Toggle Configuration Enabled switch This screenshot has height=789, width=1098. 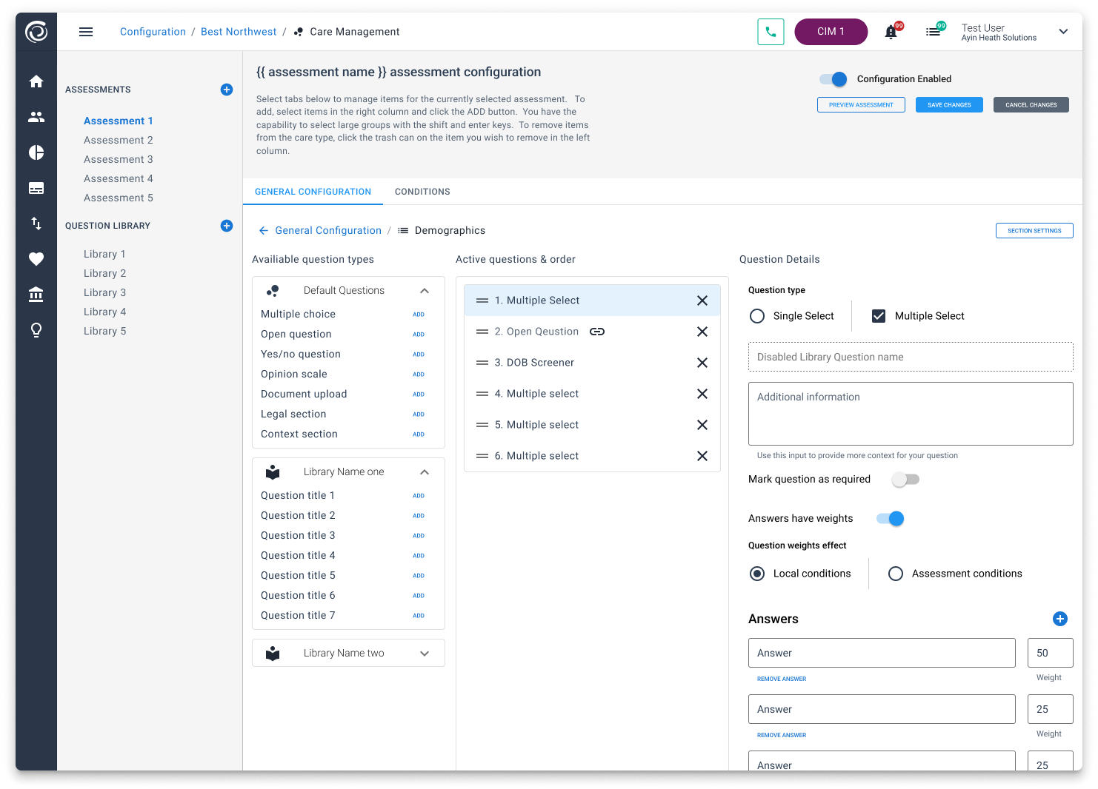click(x=834, y=79)
